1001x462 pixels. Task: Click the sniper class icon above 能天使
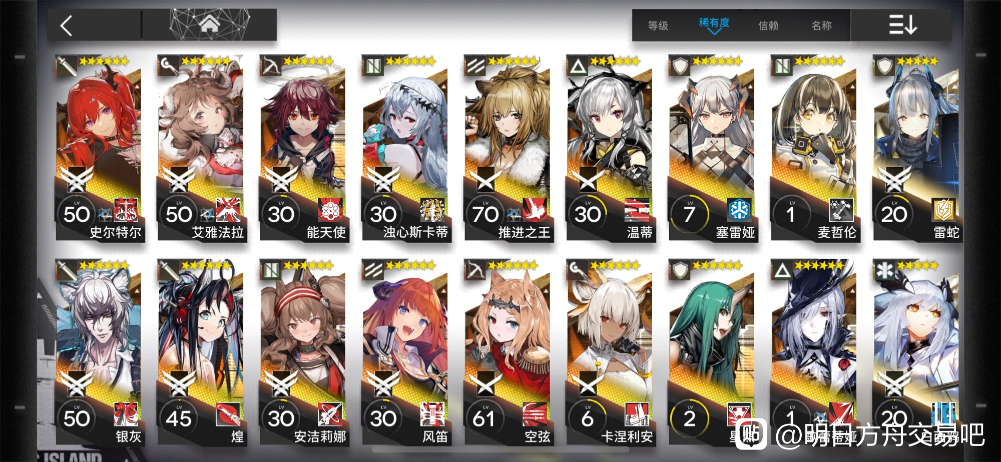click(x=271, y=66)
